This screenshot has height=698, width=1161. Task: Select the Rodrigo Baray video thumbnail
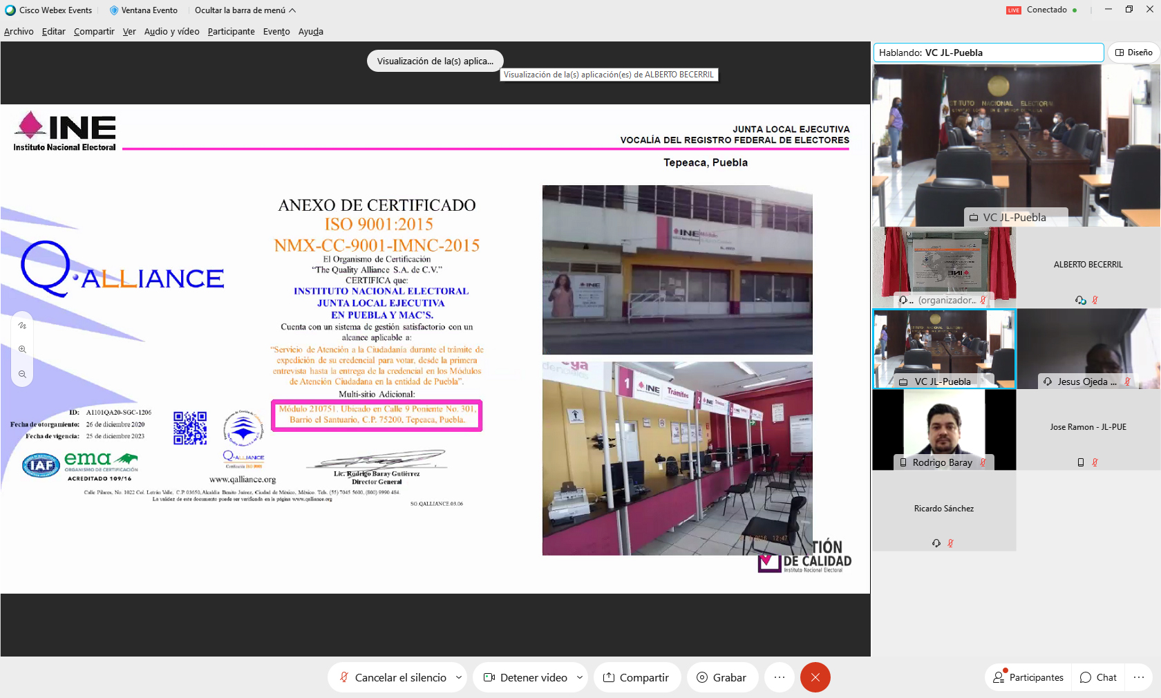(944, 430)
